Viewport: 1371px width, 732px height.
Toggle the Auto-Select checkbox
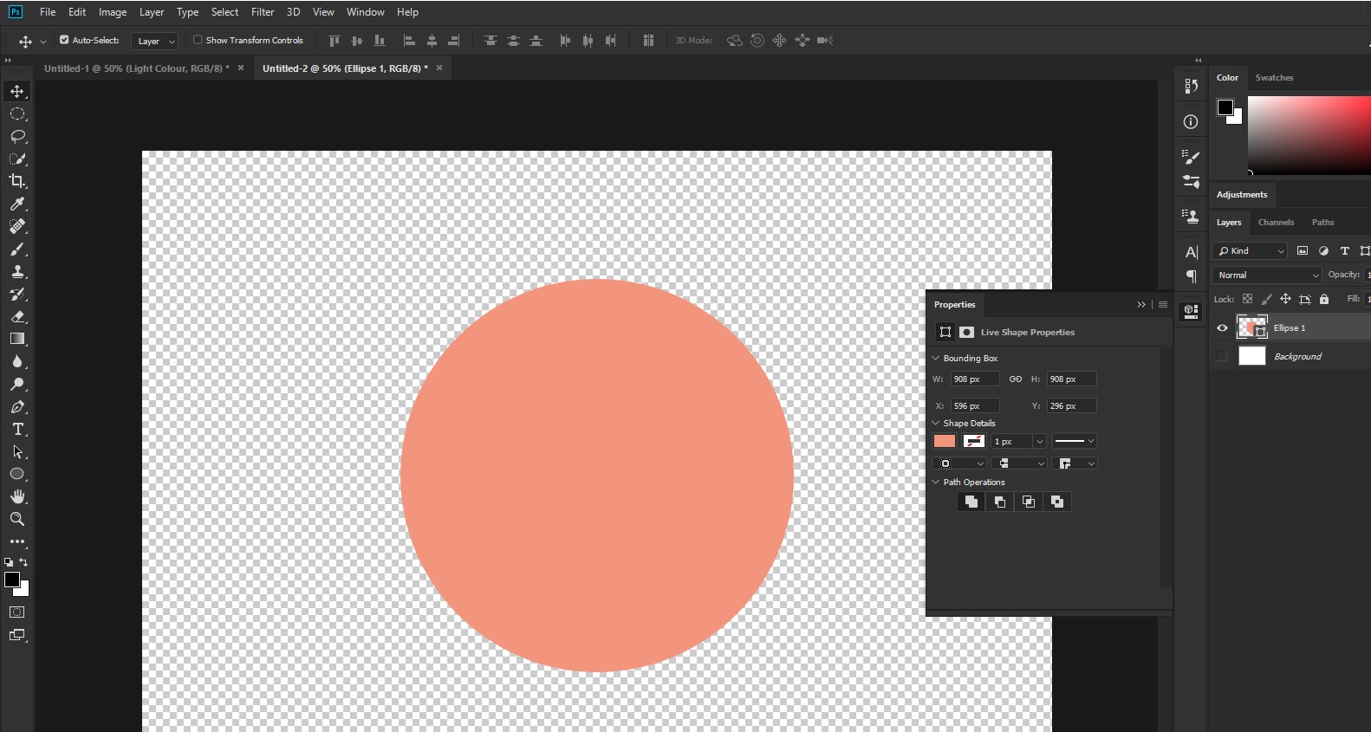(x=64, y=40)
